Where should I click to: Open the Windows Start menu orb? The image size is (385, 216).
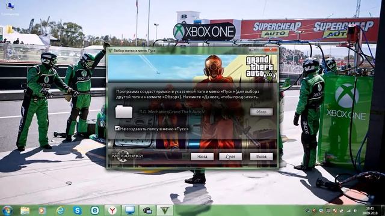pyautogui.click(x=7, y=211)
